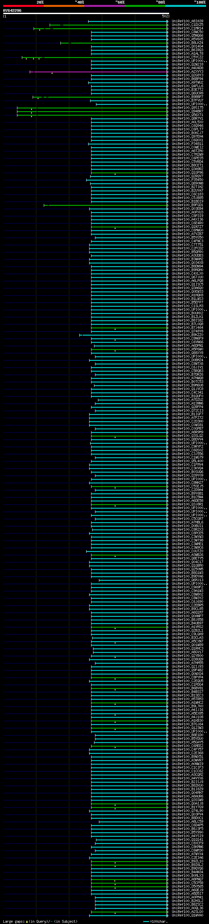Open the UniRef100_Q8R7V1 hit
Screen dimensions: 209x924
pyautogui.click(x=187, y=118)
